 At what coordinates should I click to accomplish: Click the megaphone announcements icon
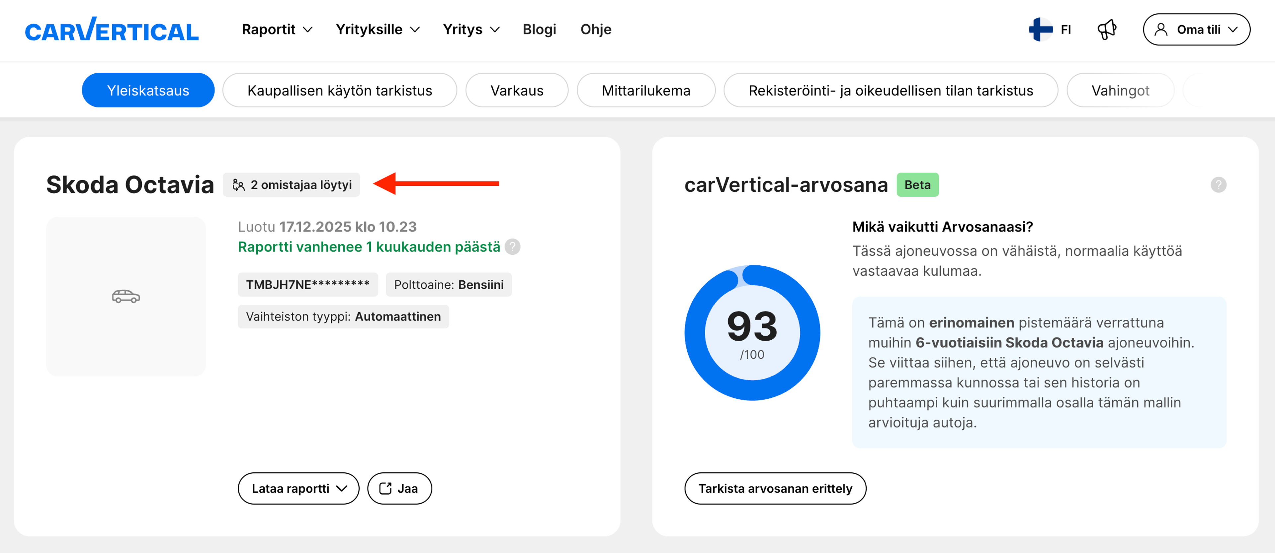tap(1107, 30)
